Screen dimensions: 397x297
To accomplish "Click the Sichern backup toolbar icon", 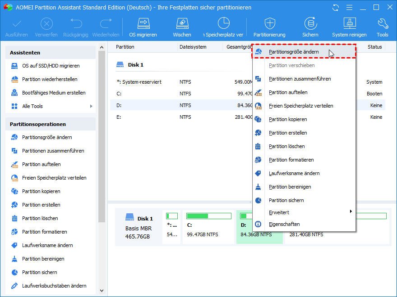I will (310, 23).
